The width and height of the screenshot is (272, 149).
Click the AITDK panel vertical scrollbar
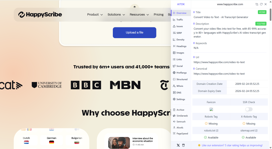point(270,15)
